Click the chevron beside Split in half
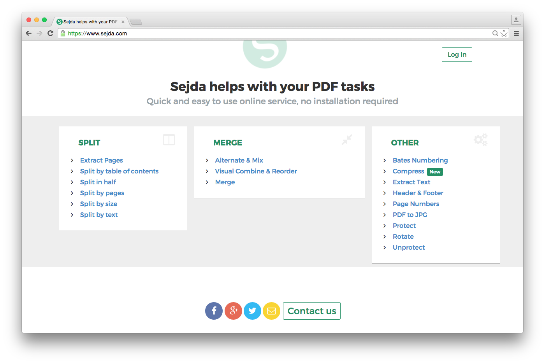This screenshot has width=545, height=364. point(72,182)
